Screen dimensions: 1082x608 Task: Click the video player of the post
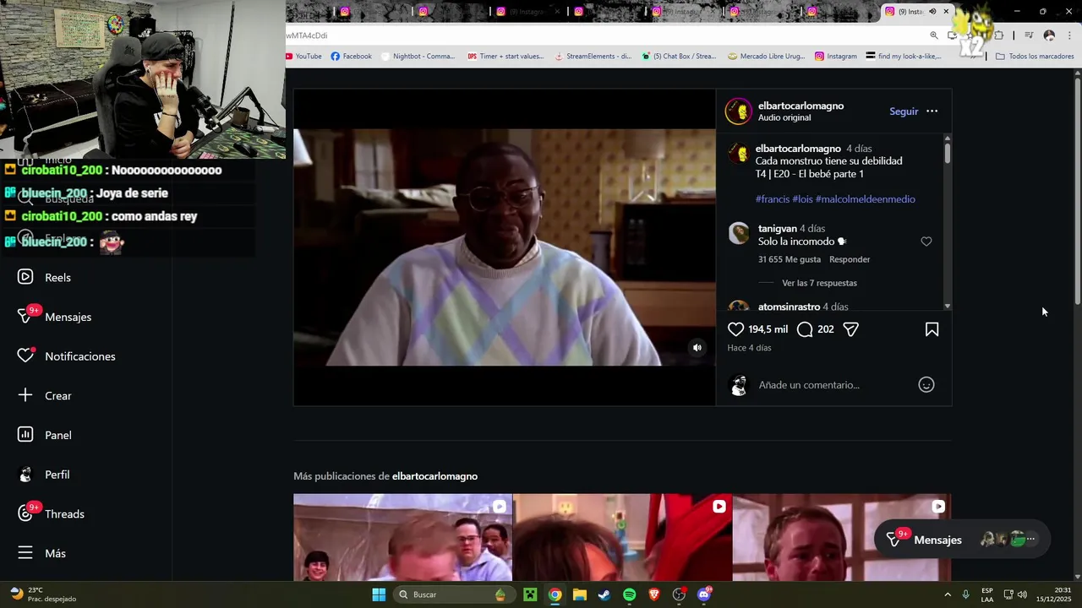click(505, 247)
